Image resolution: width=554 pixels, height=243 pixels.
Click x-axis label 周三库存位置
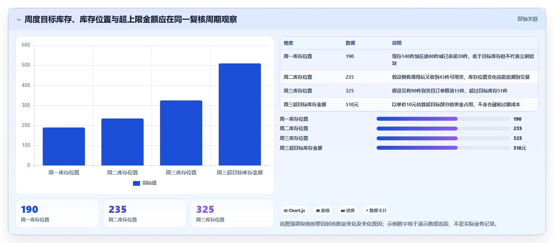181,172
